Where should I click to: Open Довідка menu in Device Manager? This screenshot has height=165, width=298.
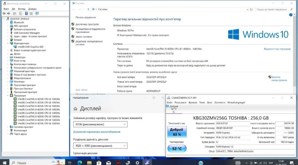[32, 9]
